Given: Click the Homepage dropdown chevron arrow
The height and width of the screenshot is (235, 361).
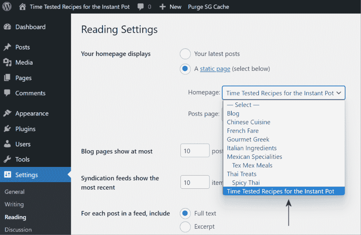Looking at the screenshot, I should tap(339, 93).
